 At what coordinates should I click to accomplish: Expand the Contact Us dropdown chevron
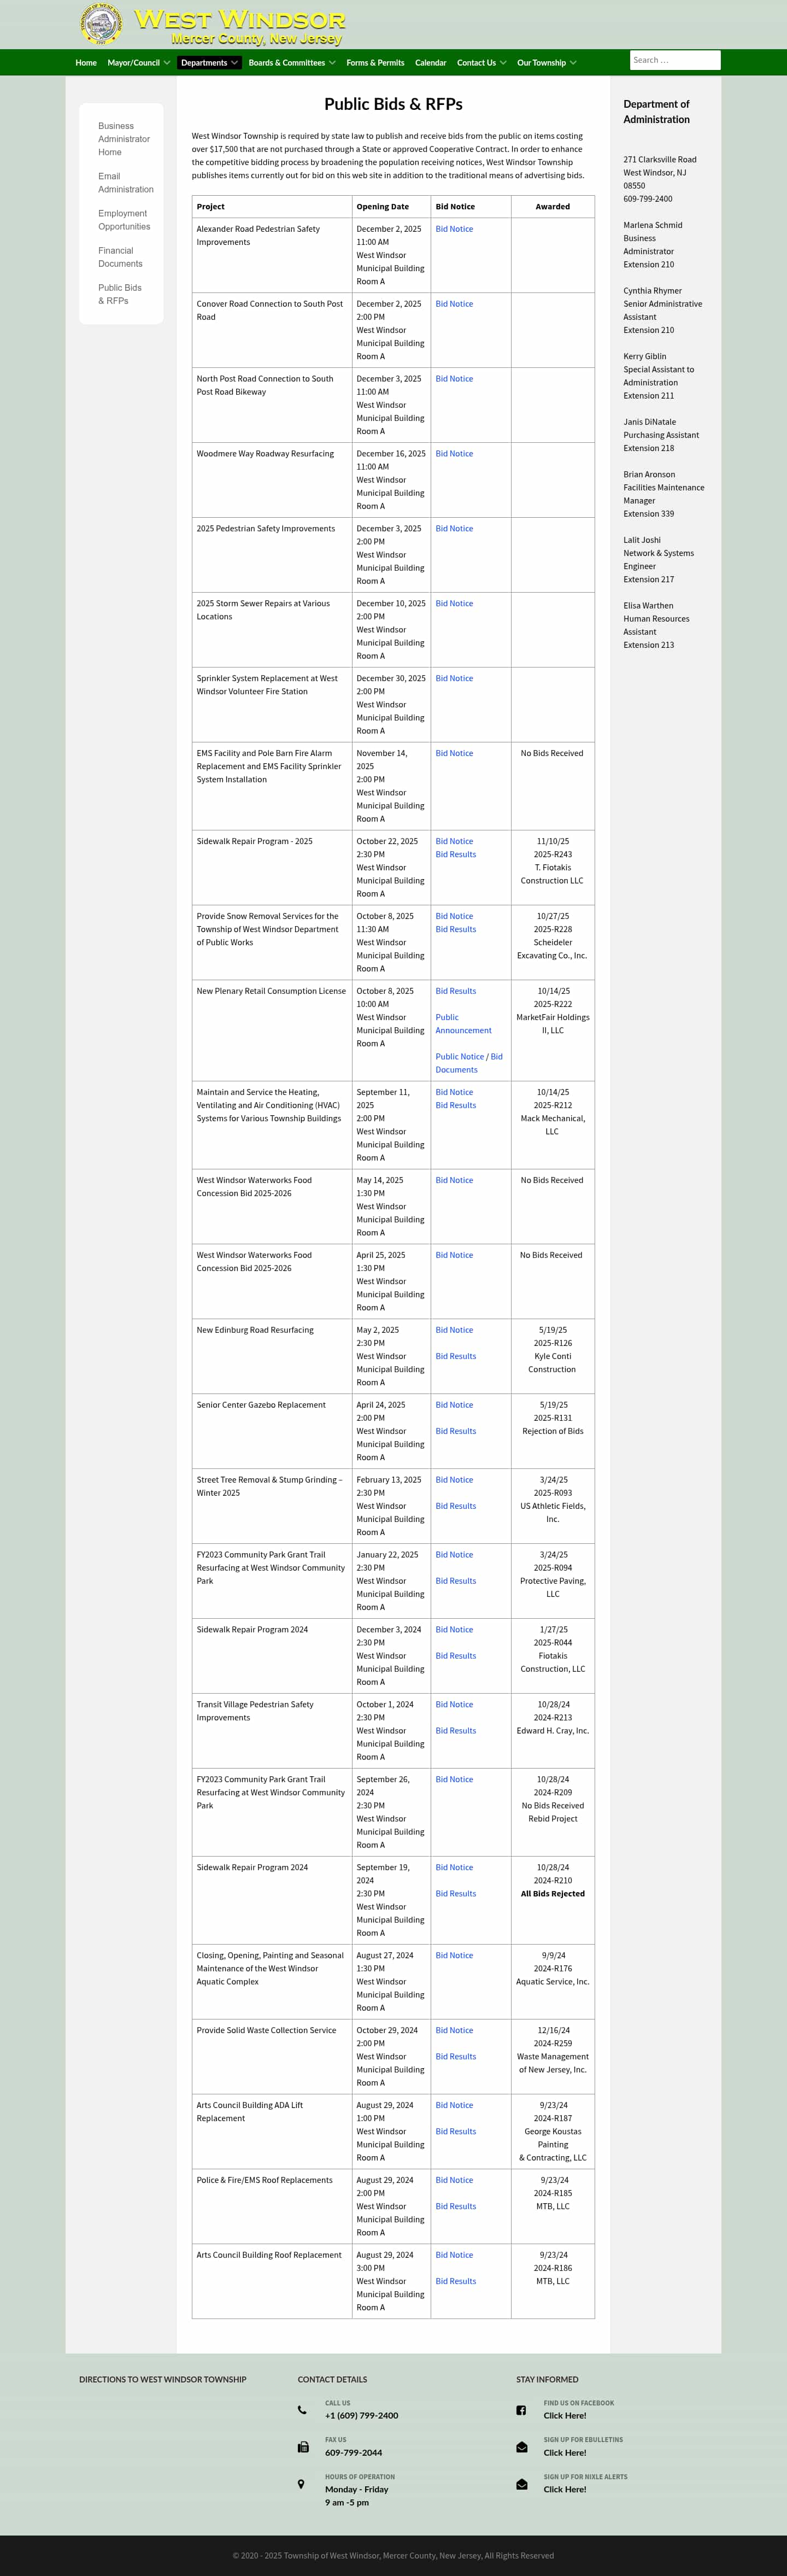[503, 63]
